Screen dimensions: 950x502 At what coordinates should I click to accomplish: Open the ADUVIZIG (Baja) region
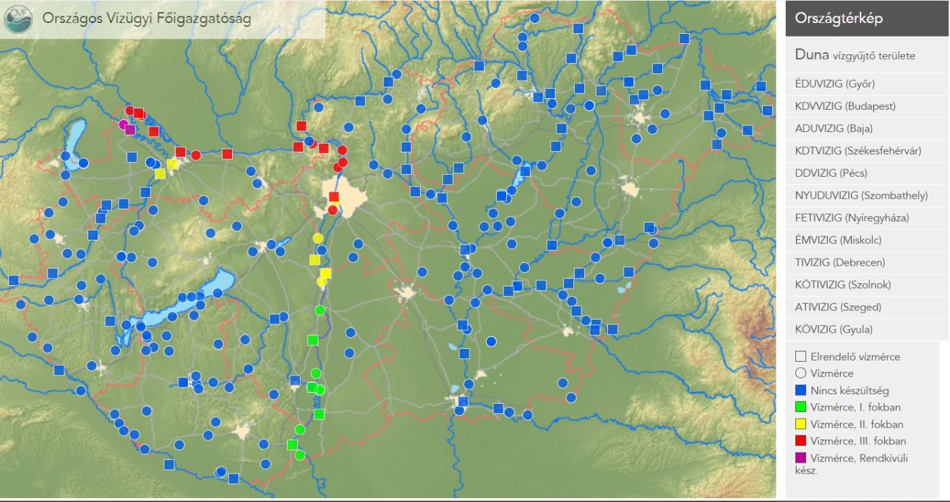(x=833, y=129)
